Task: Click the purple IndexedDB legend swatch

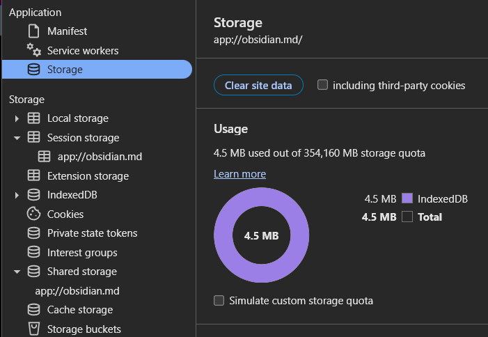Action: click(x=407, y=199)
